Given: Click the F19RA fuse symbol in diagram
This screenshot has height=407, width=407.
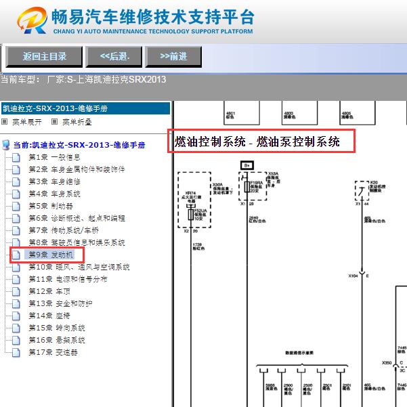Looking at the screenshot, I should (247, 187).
